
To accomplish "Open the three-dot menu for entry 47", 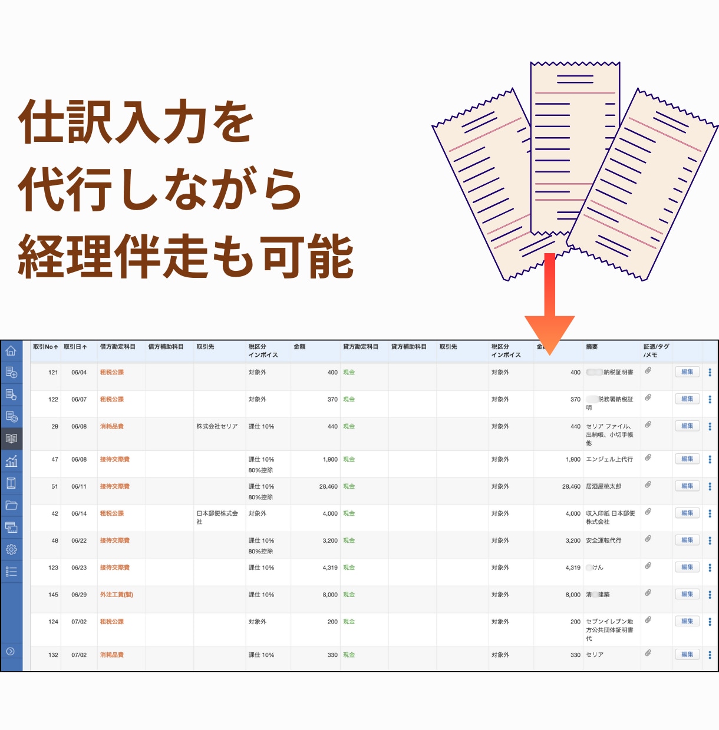I will [x=710, y=460].
